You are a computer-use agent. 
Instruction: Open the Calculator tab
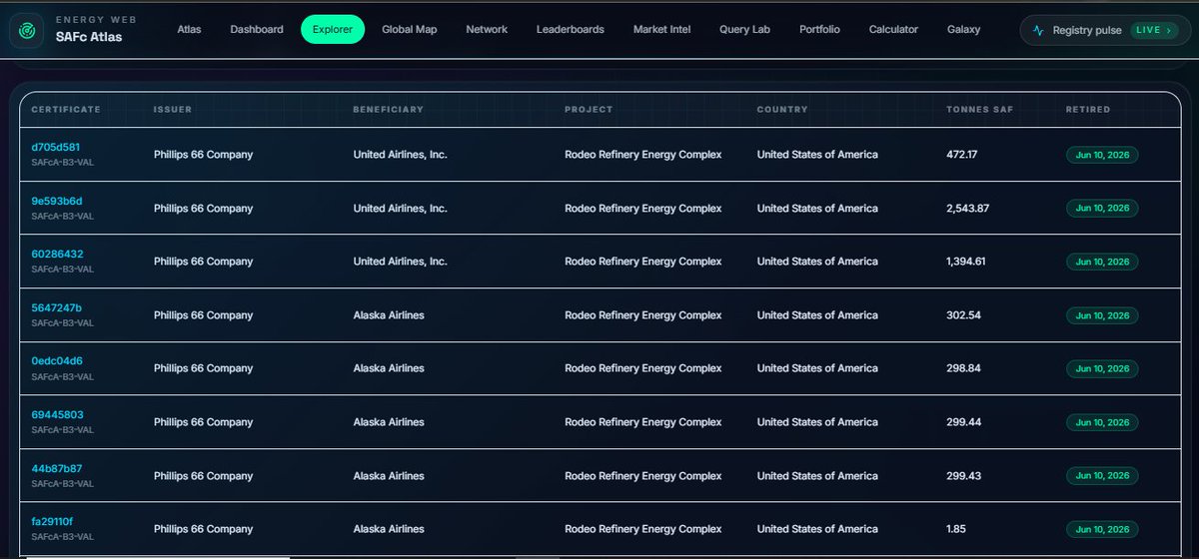click(x=893, y=30)
